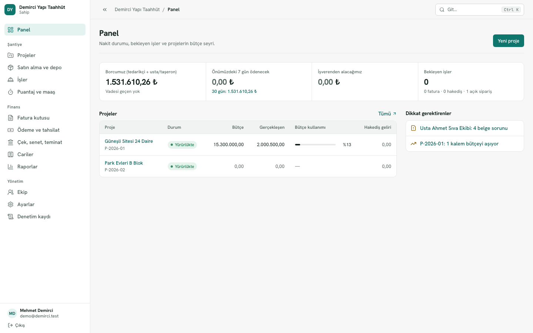Click the Çek, senet, teminat bank icon
Screen dimensions: 533x333
tap(11, 142)
